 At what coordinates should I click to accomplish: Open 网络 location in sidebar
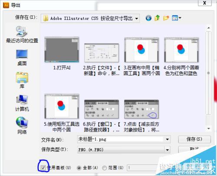(22, 126)
